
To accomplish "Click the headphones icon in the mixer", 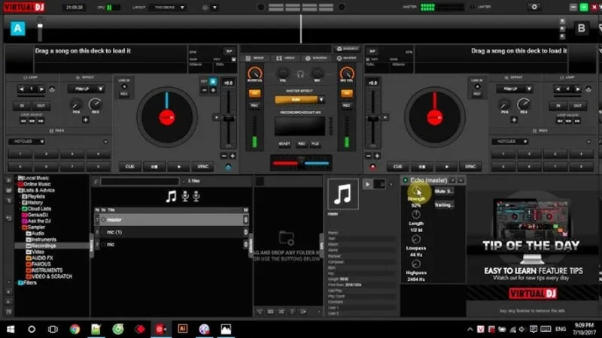I will (300, 74).
